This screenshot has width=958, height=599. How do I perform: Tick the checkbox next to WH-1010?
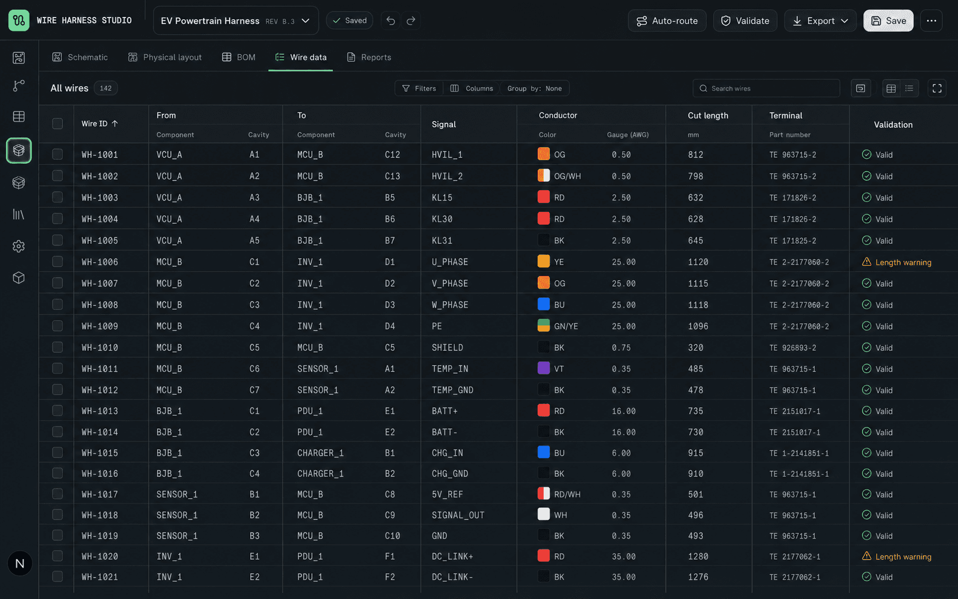click(x=57, y=348)
